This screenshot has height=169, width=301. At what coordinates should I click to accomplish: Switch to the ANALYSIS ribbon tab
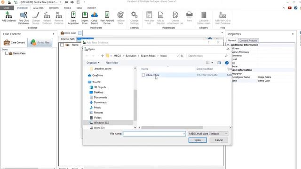tap(38, 8)
